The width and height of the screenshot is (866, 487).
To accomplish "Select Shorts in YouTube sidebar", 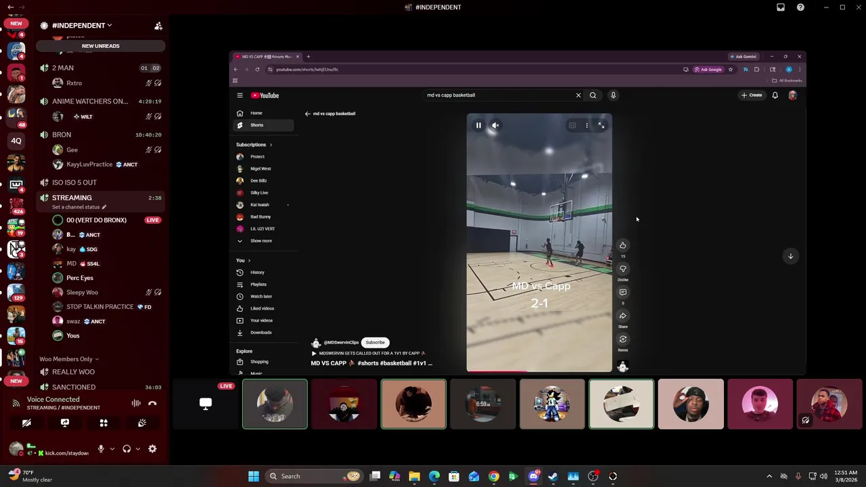I will click(264, 125).
